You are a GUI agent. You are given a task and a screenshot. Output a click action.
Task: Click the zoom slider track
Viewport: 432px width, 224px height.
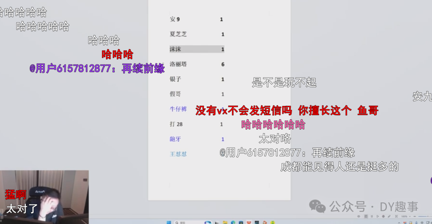[425, 216]
